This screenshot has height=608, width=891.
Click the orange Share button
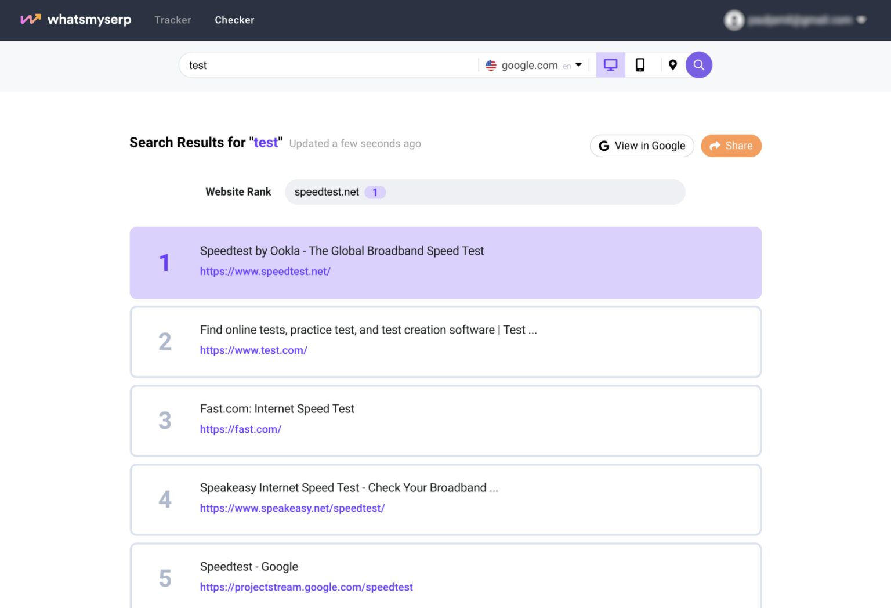click(x=731, y=146)
